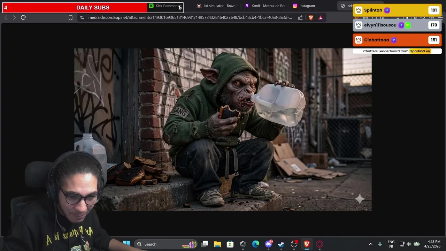Viewport: 446px width, 251px height.
Task: Launch Microsoft Edge from the taskbar
Action: (256, 244)
